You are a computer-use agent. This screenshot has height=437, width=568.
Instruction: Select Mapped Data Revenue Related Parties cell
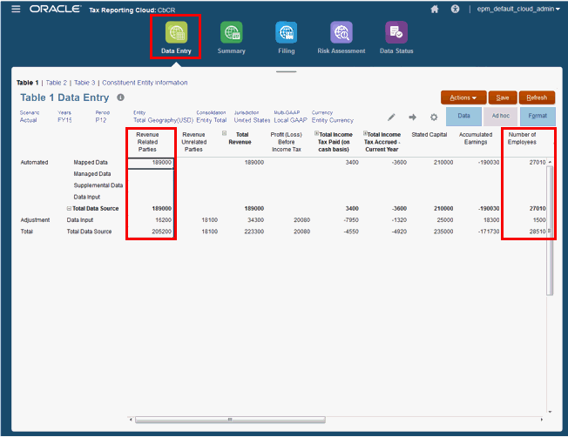pos(151,163)
